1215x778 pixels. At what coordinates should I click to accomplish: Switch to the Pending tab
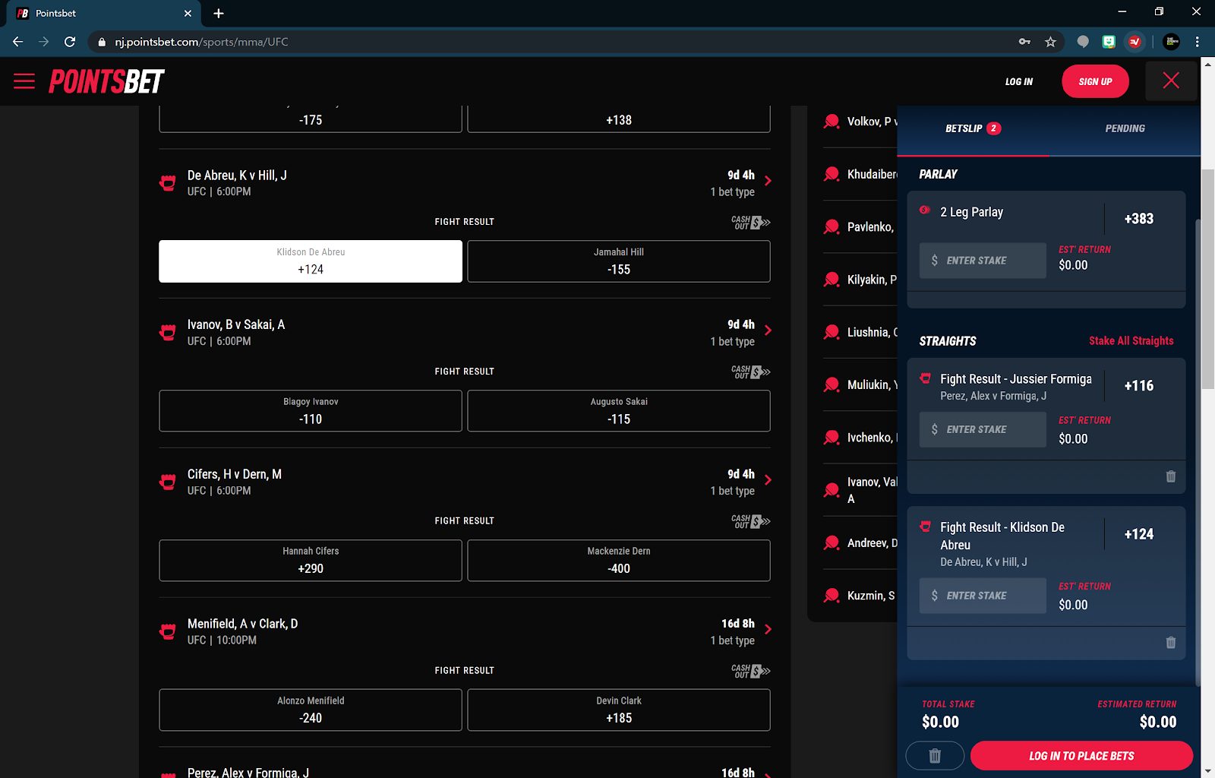(x=1125, y=128)
